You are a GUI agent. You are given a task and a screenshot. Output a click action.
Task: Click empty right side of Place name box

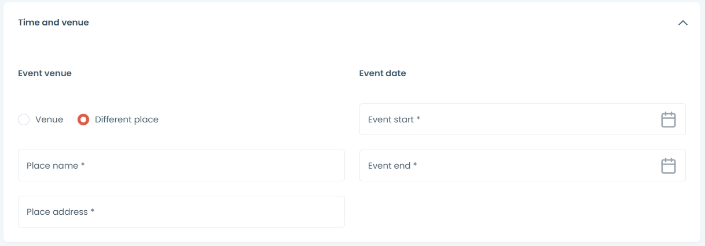pyautogui.click(x=289, y=166)
